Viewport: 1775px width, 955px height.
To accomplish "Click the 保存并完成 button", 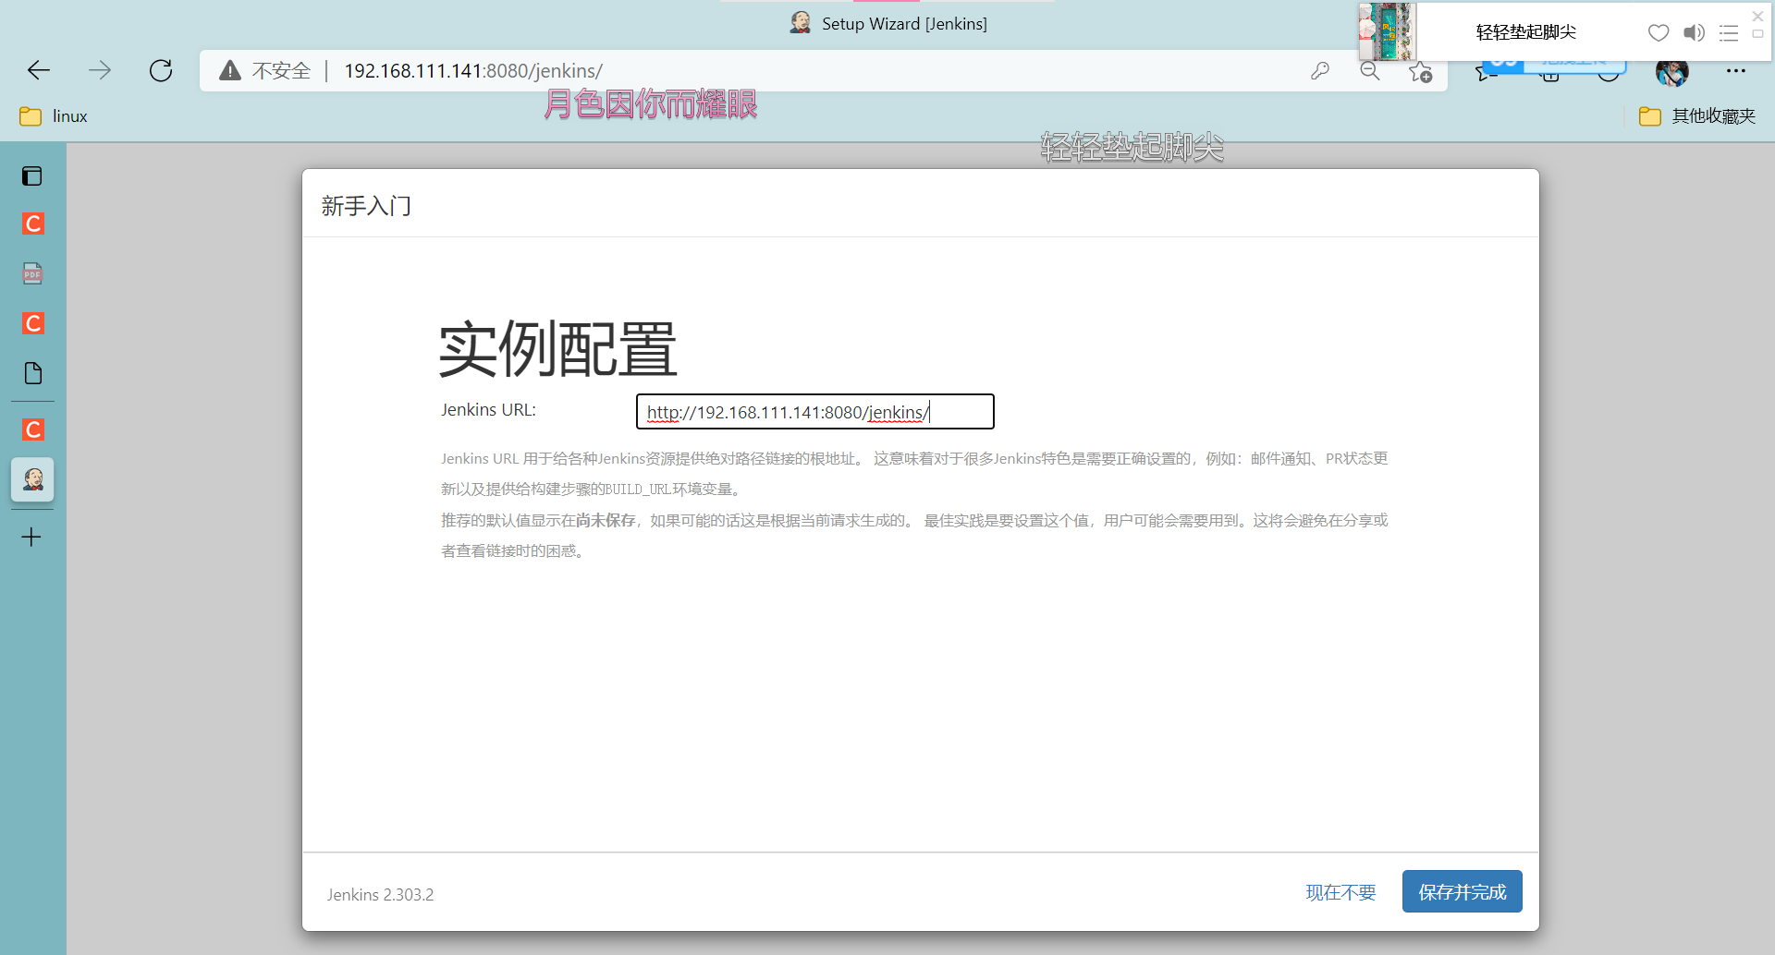I will (x=1462, y=891).
